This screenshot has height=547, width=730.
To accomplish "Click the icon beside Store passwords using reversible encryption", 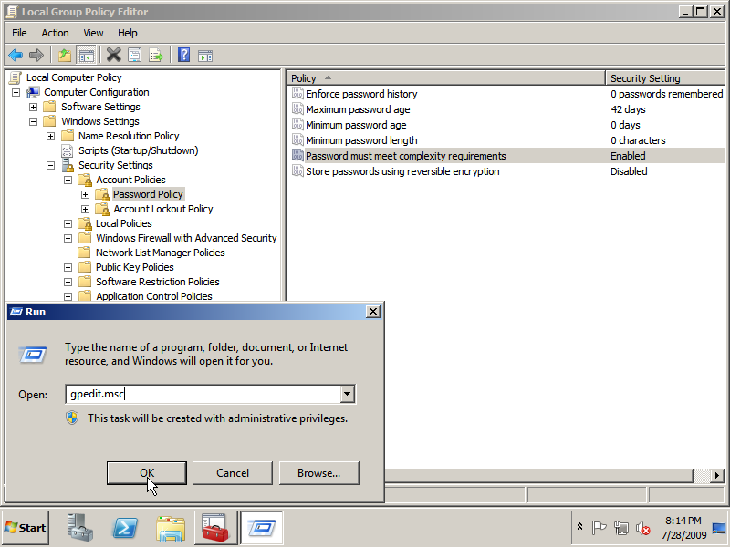I will click(x=297, y=171).
